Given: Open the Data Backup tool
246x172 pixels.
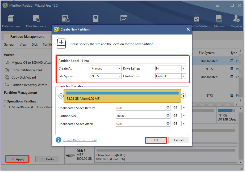Looking at the screenshot, I should tap(11, 21).
